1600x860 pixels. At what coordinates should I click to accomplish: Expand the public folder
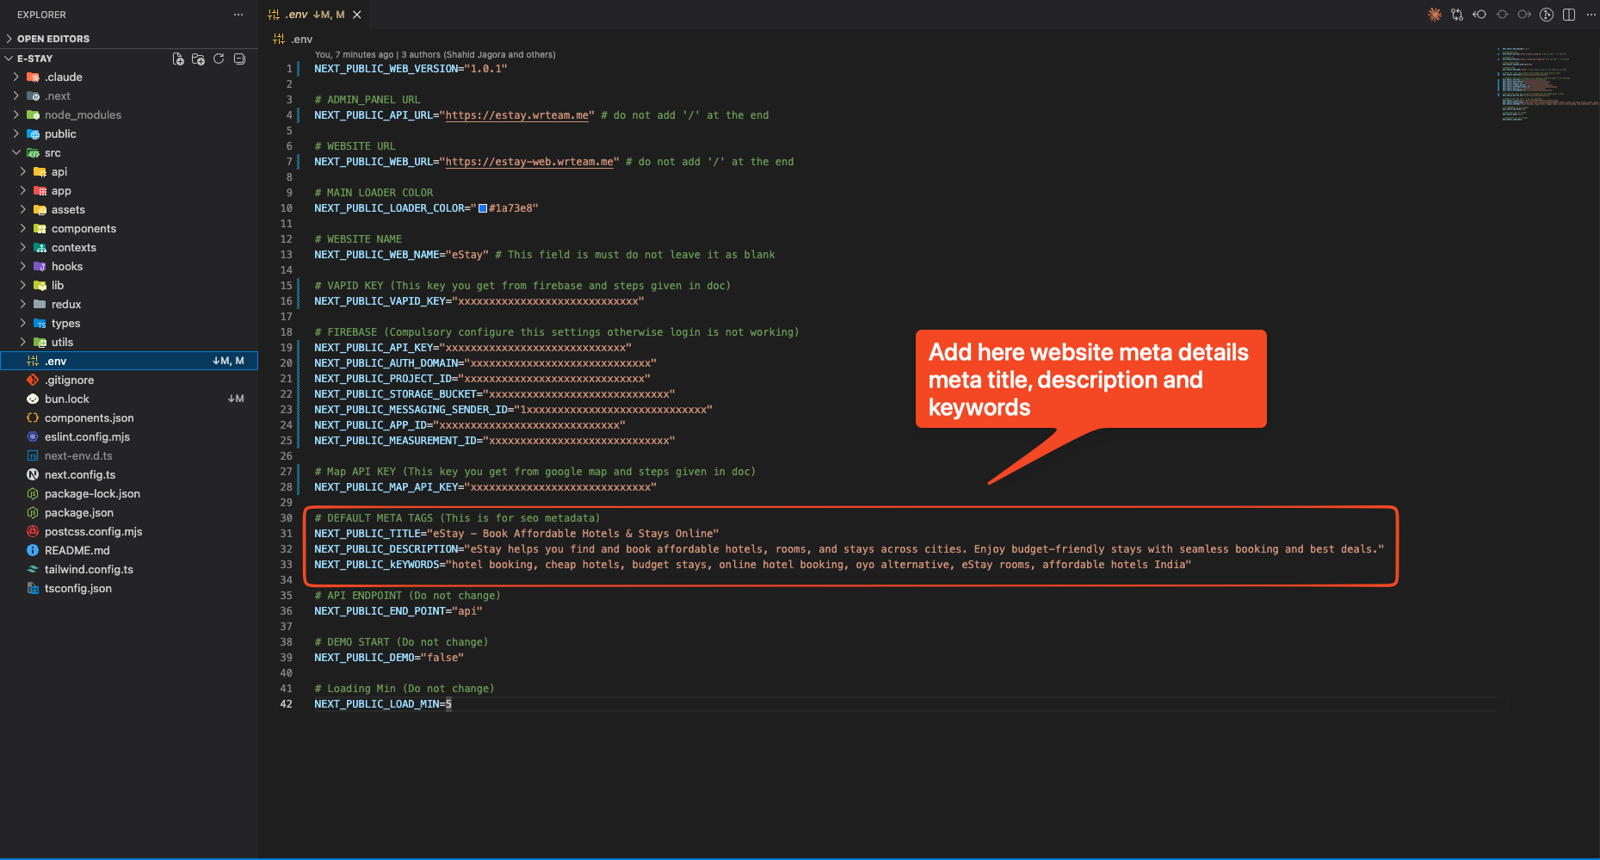tap(129, 134)
